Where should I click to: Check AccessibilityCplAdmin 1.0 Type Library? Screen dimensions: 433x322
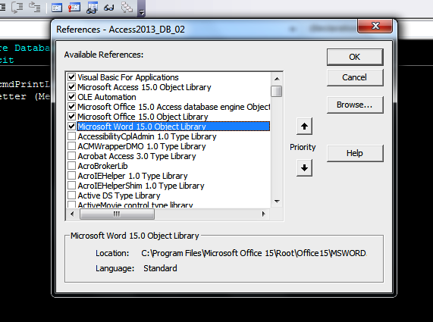tap(71, 136)
